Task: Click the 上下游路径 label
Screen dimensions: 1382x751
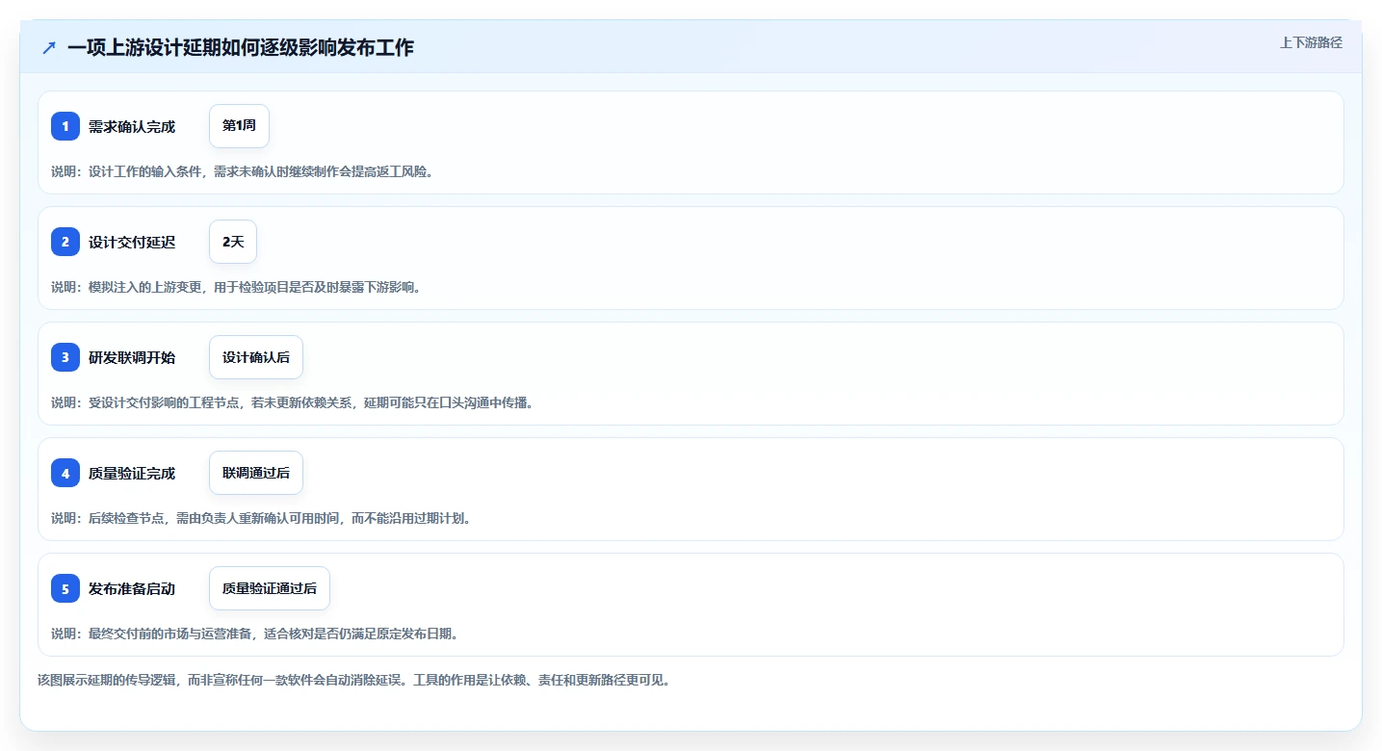Action: (1311, 42)
